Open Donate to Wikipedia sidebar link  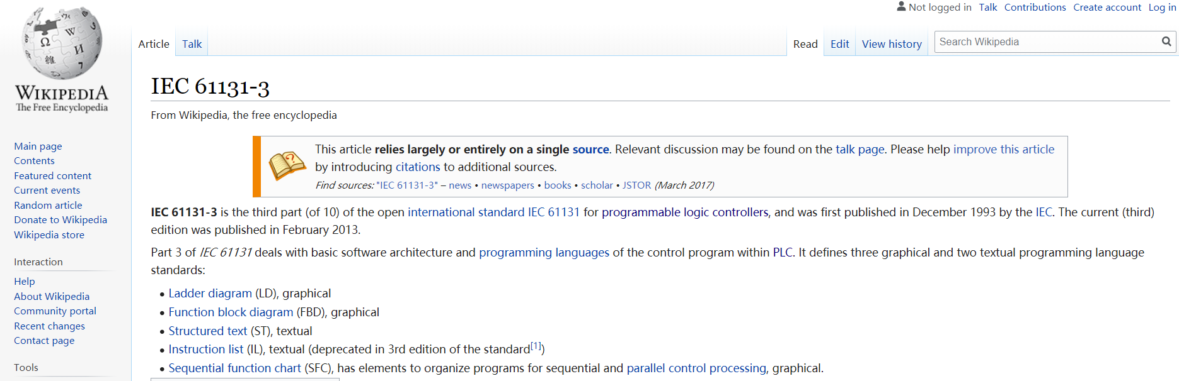click(x=60, y=220)
